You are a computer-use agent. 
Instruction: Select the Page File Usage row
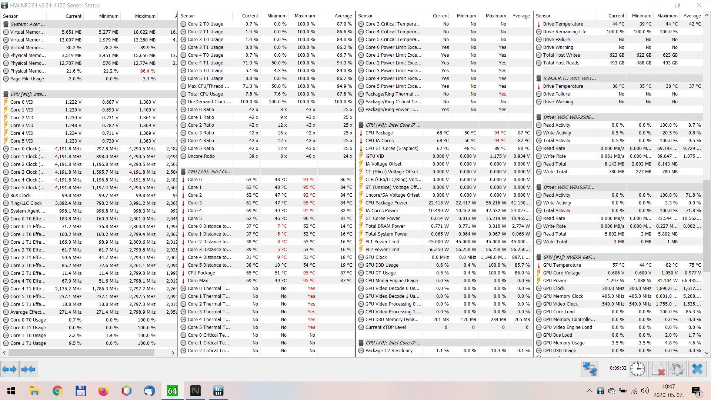coord(89,79)
